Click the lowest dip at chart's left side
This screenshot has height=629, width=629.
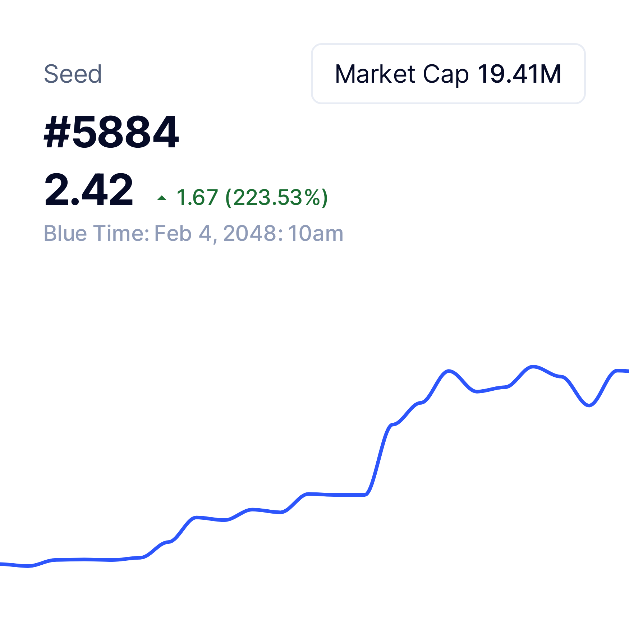(x=29, y=566)
